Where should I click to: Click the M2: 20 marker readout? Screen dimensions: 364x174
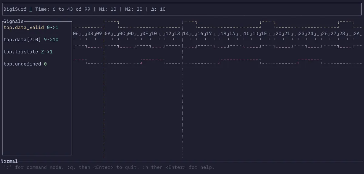(133, 9)
